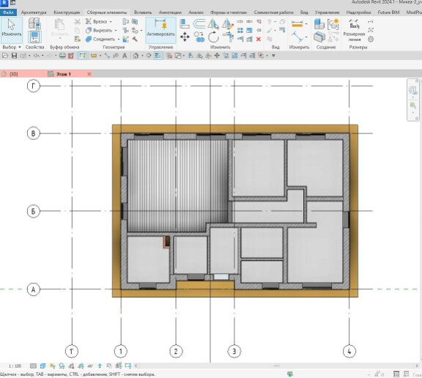Toggle thin lines in quick access toolbar
This screenshot has height=378, width=422.
point(158,56)
